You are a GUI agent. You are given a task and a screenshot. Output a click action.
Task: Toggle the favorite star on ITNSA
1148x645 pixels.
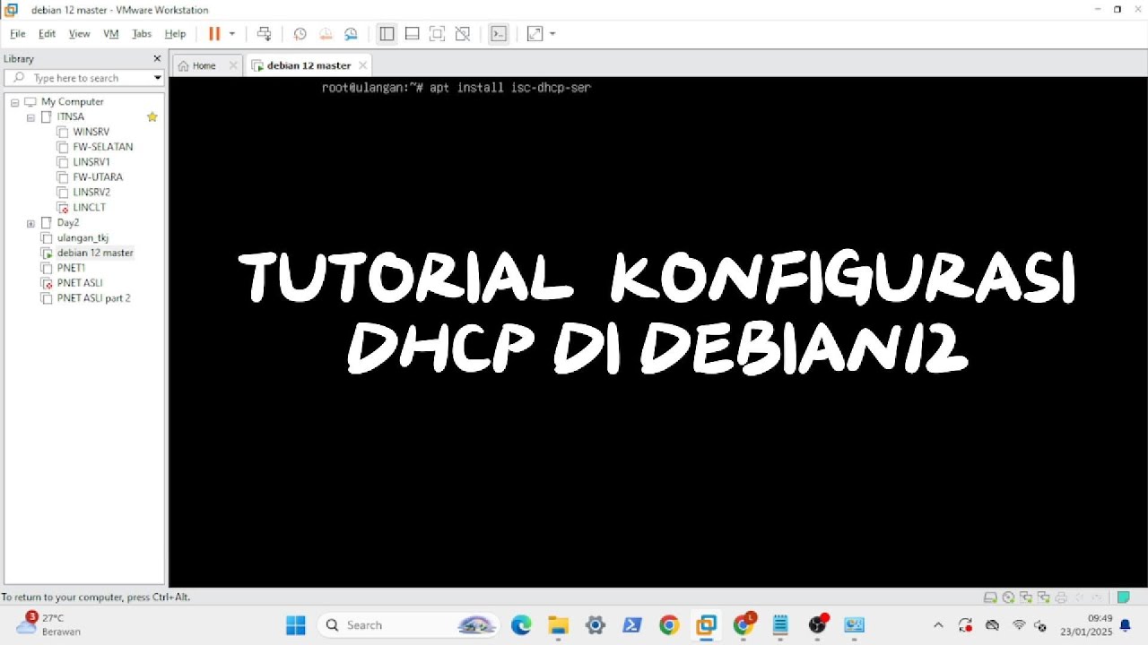[152, 117]
